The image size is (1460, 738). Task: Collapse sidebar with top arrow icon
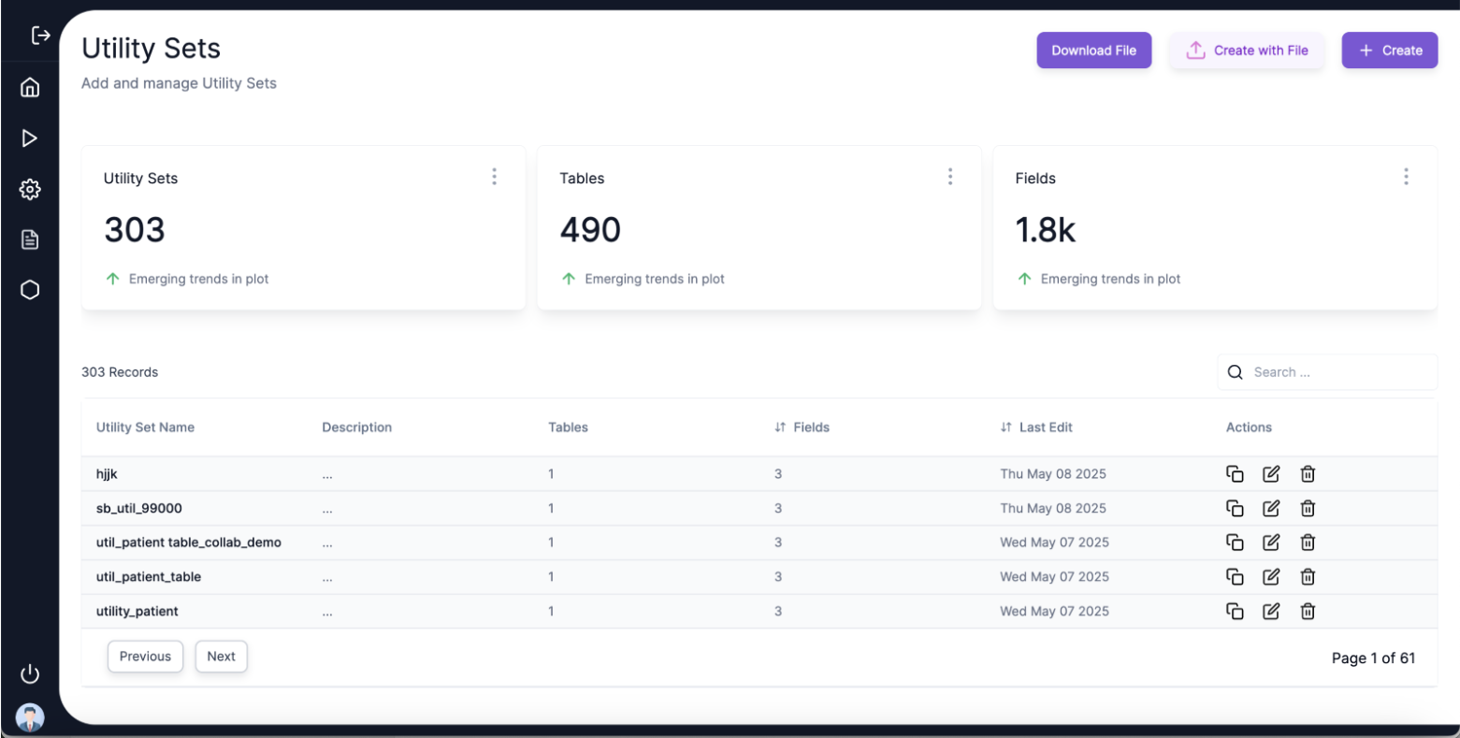[x=40, y=36]
